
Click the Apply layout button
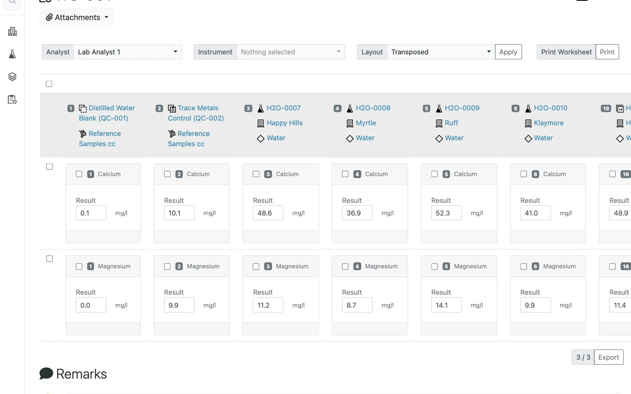508,52
